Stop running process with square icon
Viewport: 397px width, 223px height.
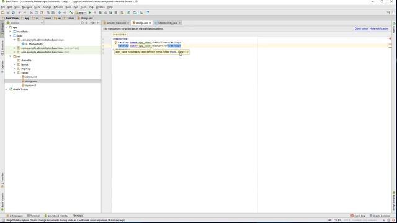coord(116,12)
